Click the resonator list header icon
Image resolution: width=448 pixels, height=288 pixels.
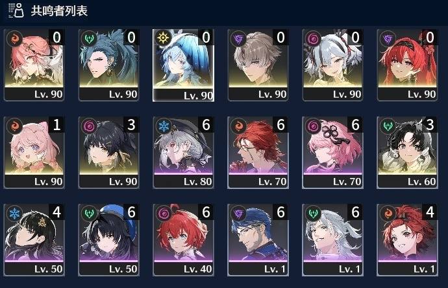click(x=16, y=10)
